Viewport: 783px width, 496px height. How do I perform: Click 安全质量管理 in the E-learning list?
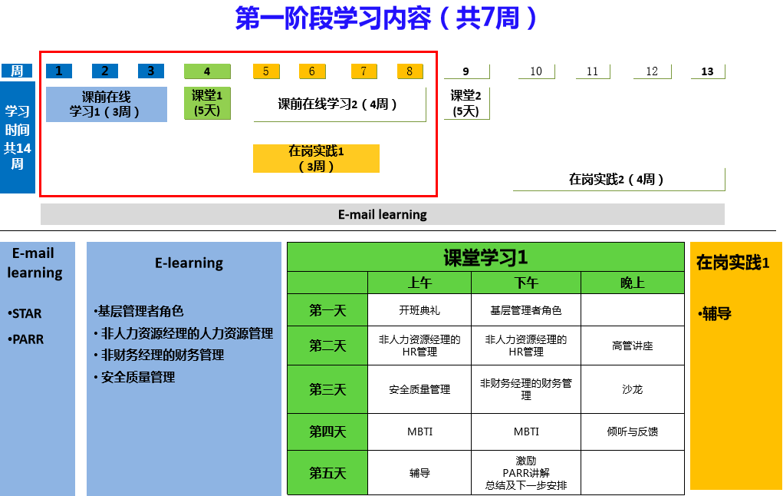pos(138,377)
